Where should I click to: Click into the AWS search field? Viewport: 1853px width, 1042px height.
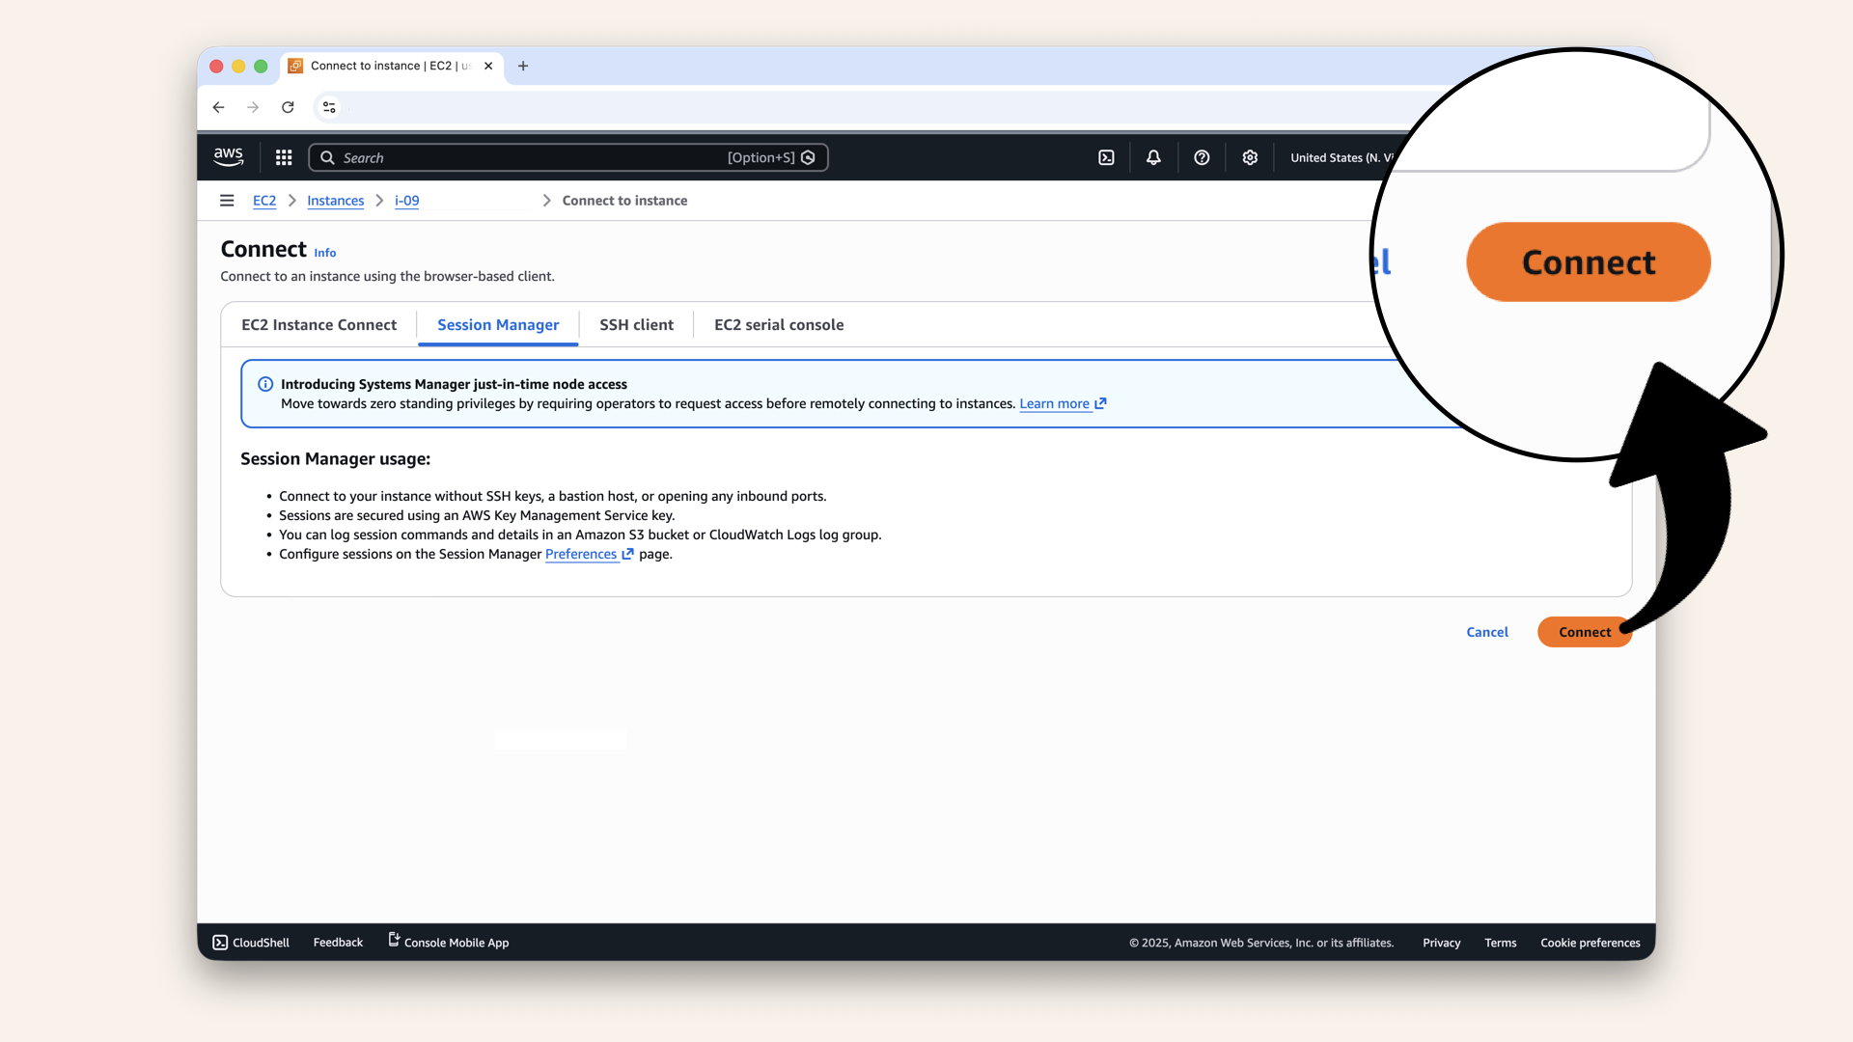tap(531, 157)
